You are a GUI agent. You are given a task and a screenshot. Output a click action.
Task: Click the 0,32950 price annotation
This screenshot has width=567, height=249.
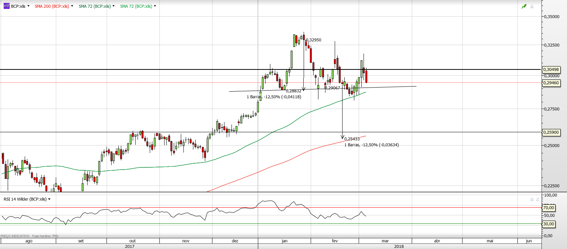[313, 40]
